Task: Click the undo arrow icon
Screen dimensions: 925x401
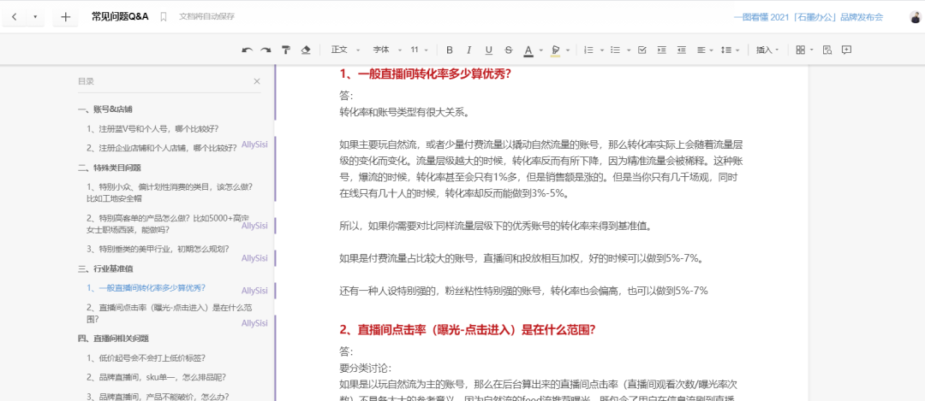Action: point(248,50)
